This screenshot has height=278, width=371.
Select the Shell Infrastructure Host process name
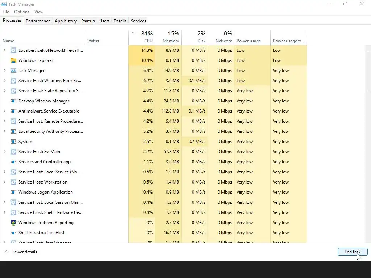pos(41,233)
